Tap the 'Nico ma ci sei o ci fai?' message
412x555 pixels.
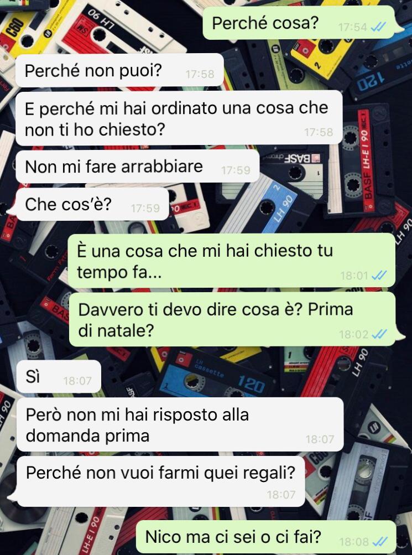click(x=266, y=537)
